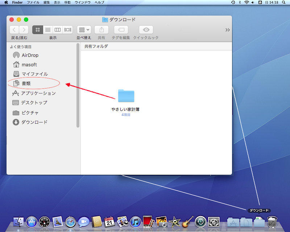Open System Preferences gear in Dock

point(214,221)
